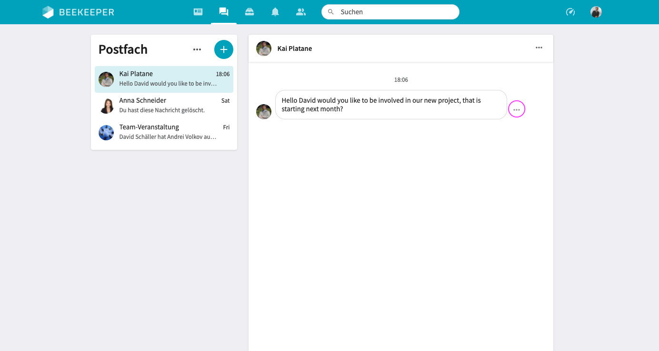Viewport: 659px width, 351px height.
Task: Click Kai Platane name in chat header
Action: [x=295, y=49]
